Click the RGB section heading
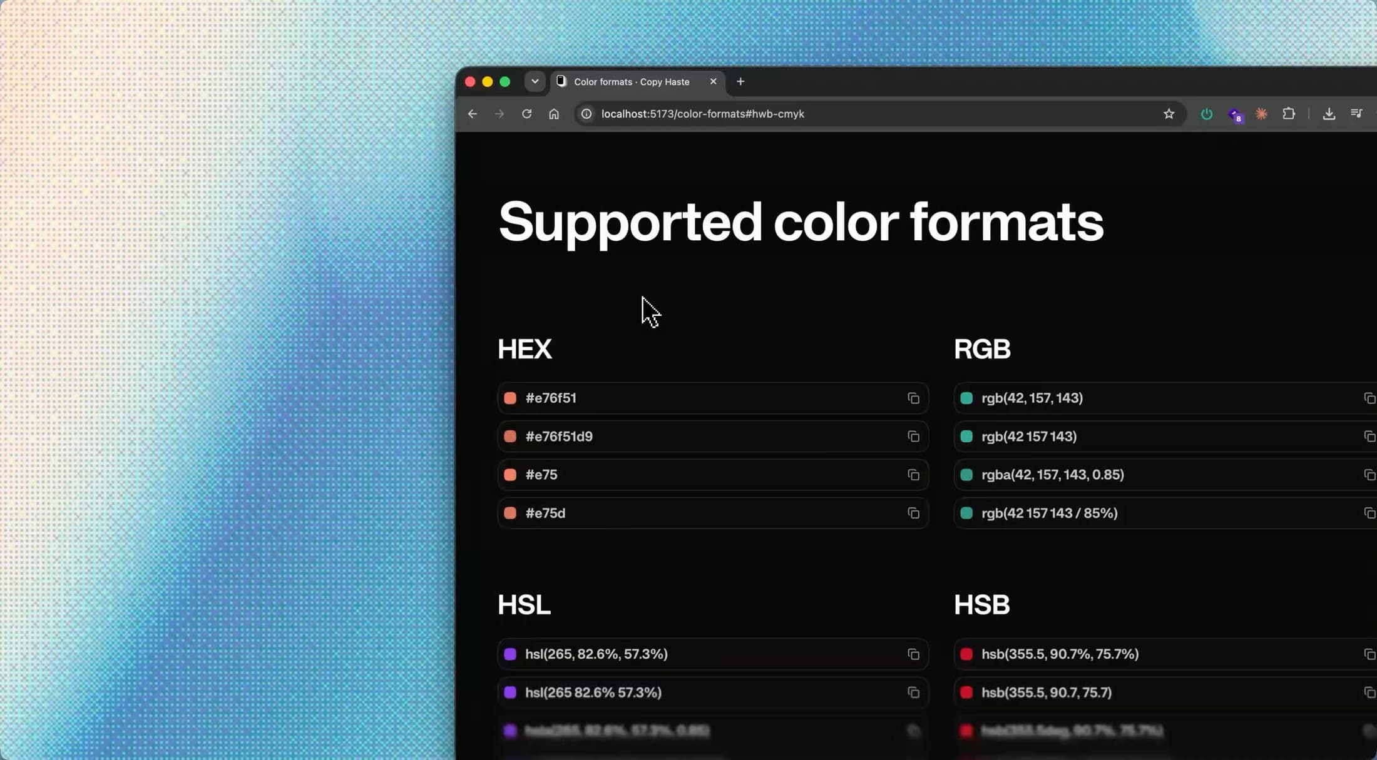The width and height of the screenshot is (1377, 760). [982, 349]
